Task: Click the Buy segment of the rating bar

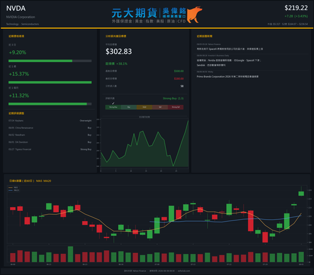Action: [129, 107]
